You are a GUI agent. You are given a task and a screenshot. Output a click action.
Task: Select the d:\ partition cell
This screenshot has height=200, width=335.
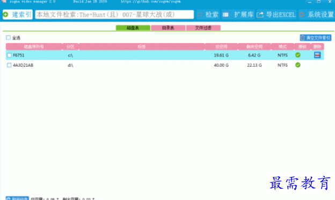coord(70,65)
